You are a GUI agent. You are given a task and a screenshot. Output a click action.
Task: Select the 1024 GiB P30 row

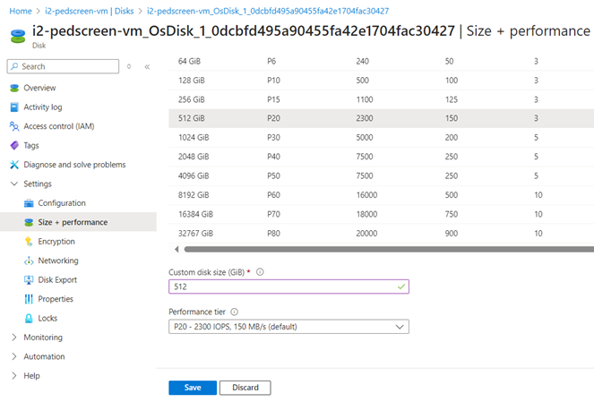pyautogui.click(x=381, y=137)
